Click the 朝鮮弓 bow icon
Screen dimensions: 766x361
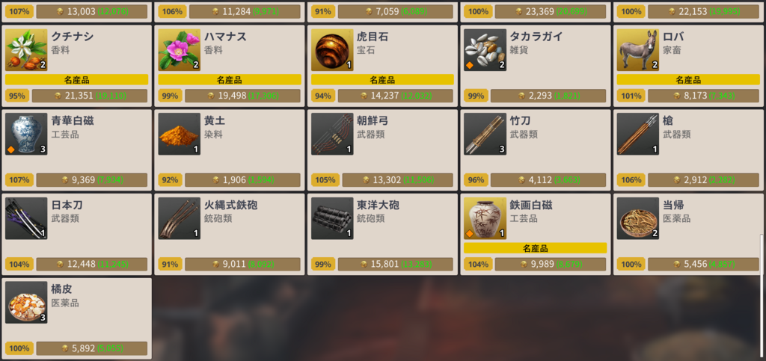332,134
